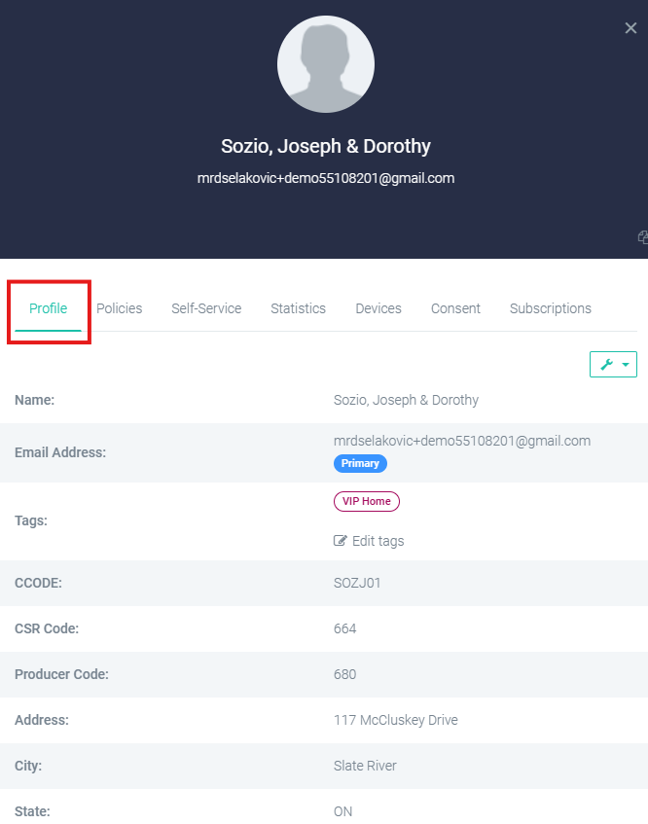Image resolution: width=648 pixels, height=824 pixels.
Task: Select the Consent tab
Action: point(455,308)
